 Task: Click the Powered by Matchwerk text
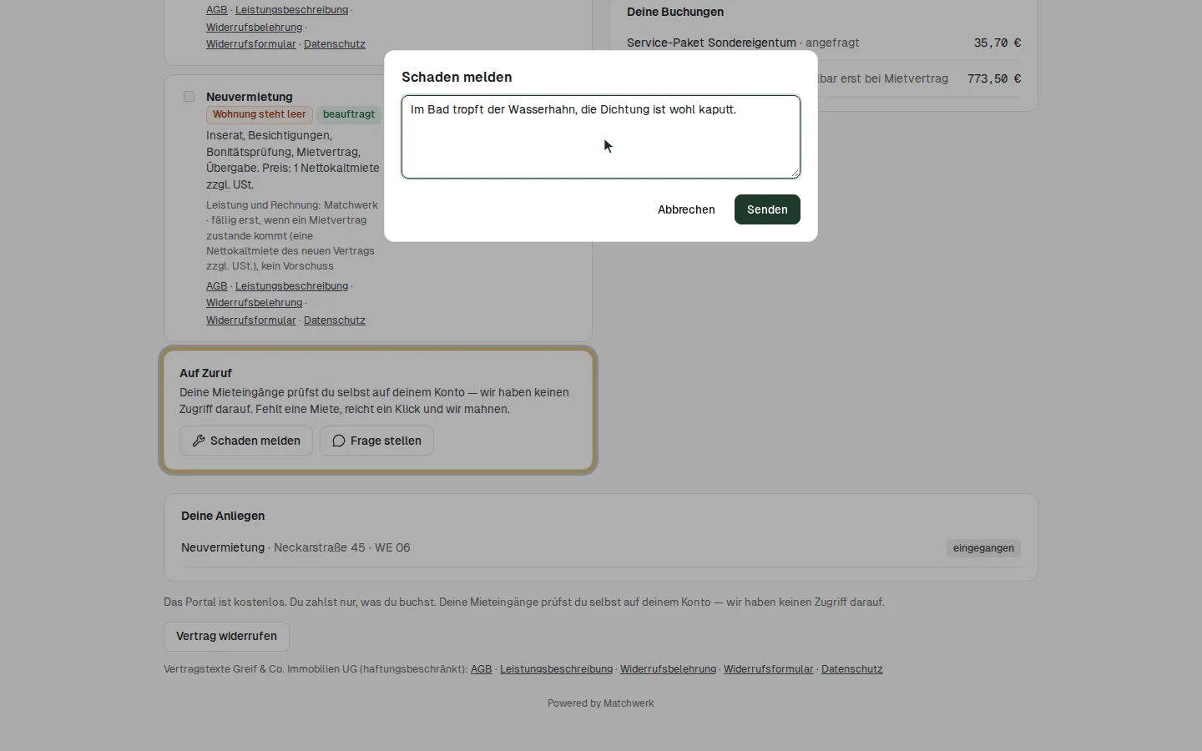coord(601,703)
